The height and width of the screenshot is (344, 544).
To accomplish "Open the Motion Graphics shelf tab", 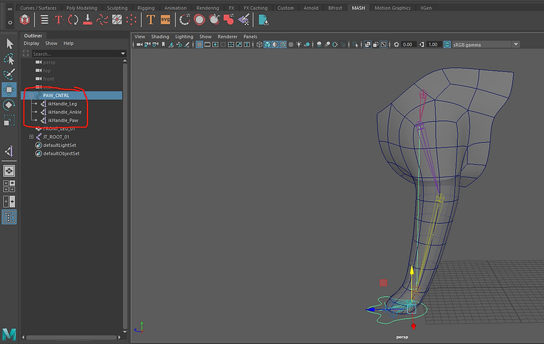I will tap(393, 8).
